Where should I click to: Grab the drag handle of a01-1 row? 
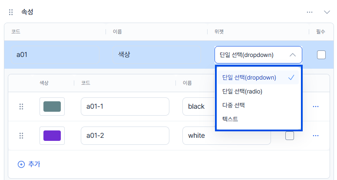point(21,107)
